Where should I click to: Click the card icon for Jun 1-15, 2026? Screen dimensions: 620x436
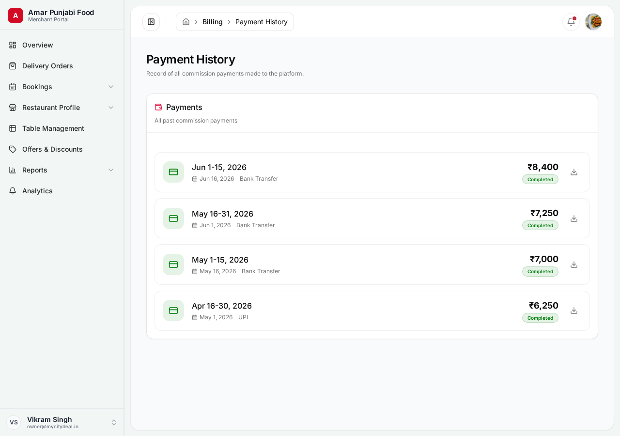click(173, 172)
